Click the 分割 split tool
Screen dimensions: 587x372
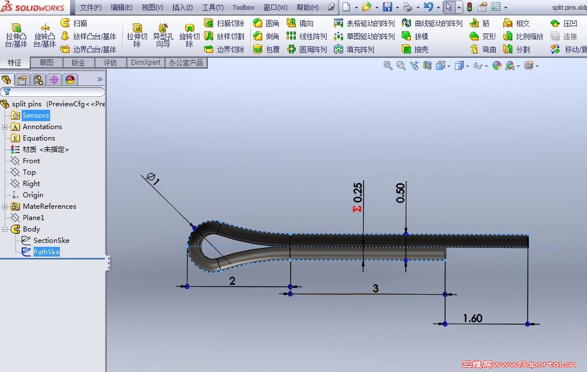[x=517, y=49]
